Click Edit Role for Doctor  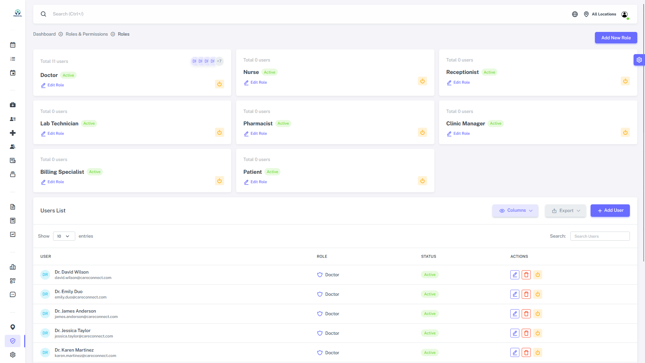click(52, 85)
